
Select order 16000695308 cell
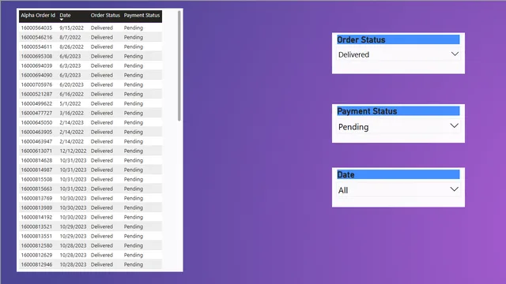click(x=36, y=56)
